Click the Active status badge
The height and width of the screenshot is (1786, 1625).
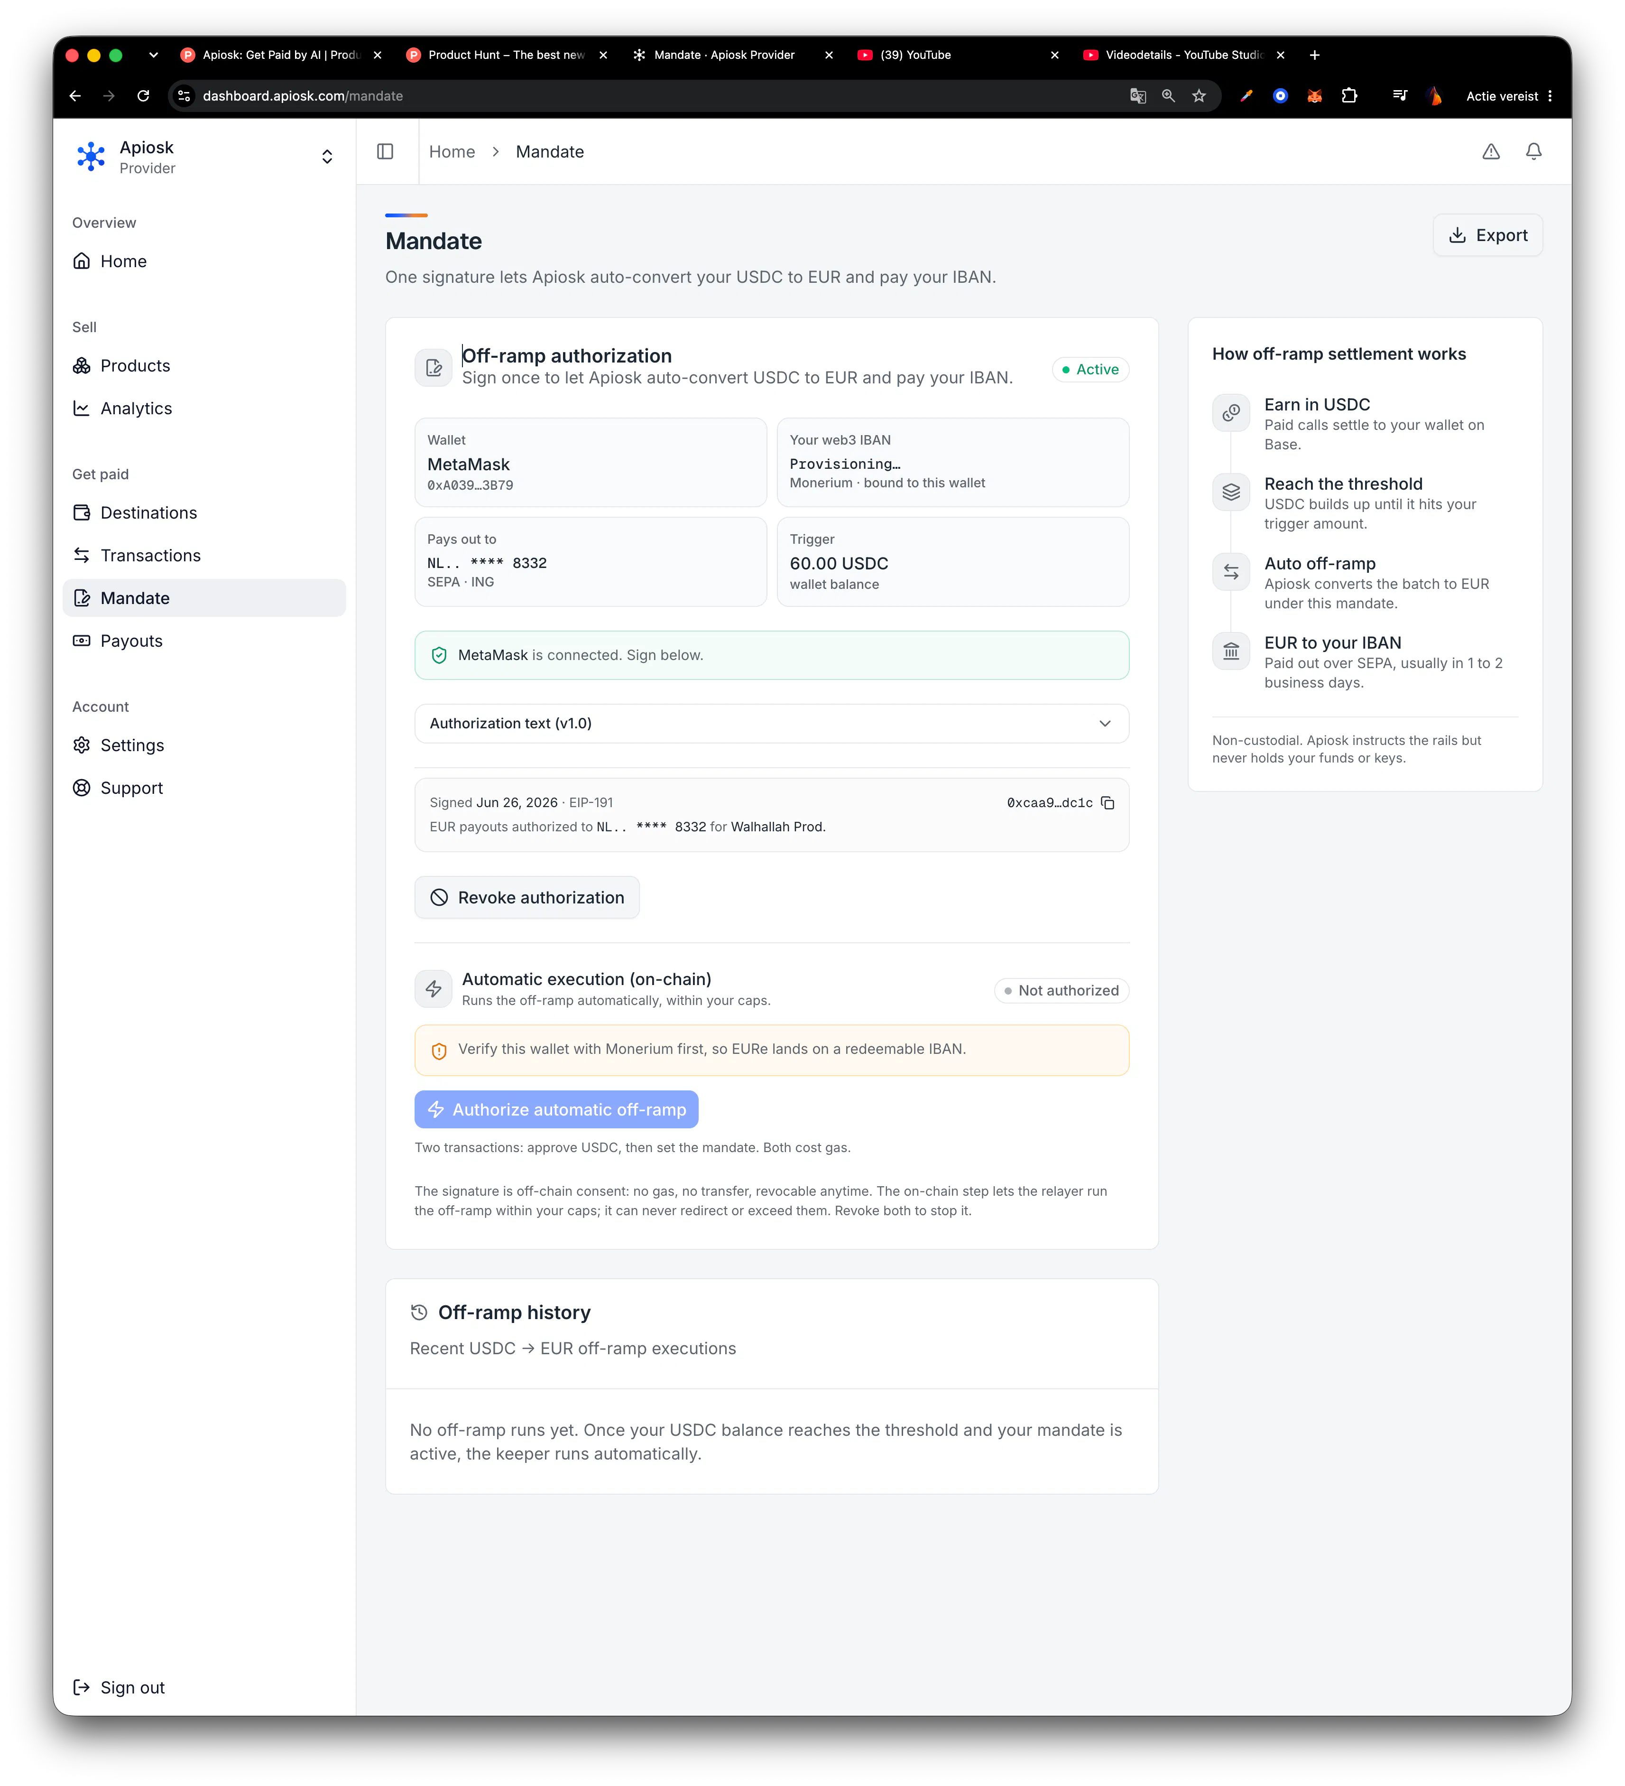pyautogui.click(x=1090, y=370)
